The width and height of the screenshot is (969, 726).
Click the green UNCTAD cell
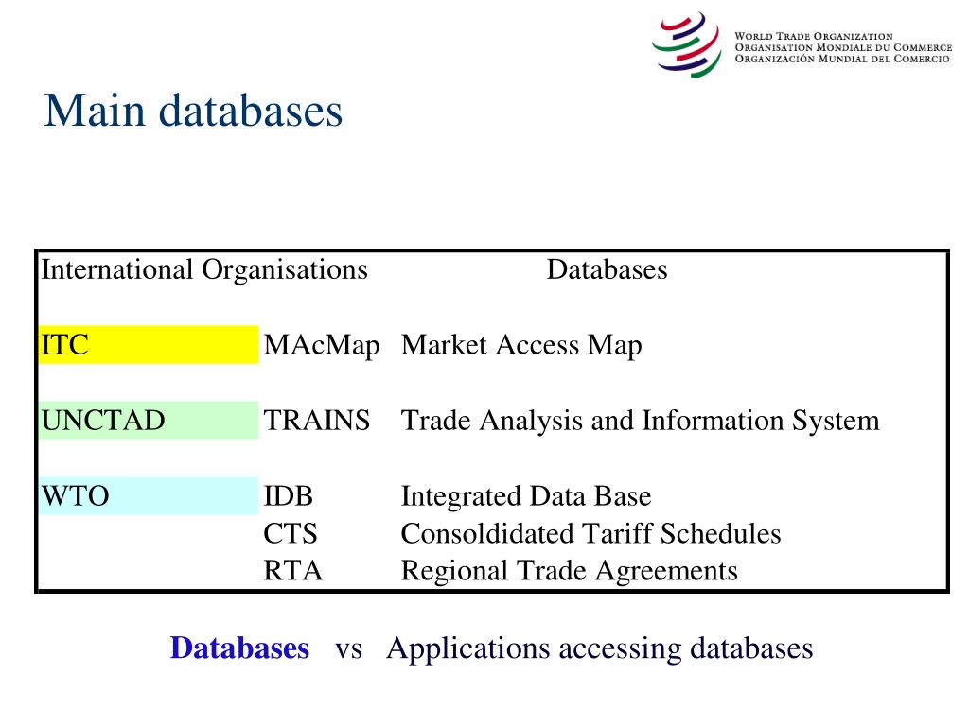pyautogui.click(x=149, y=420)
